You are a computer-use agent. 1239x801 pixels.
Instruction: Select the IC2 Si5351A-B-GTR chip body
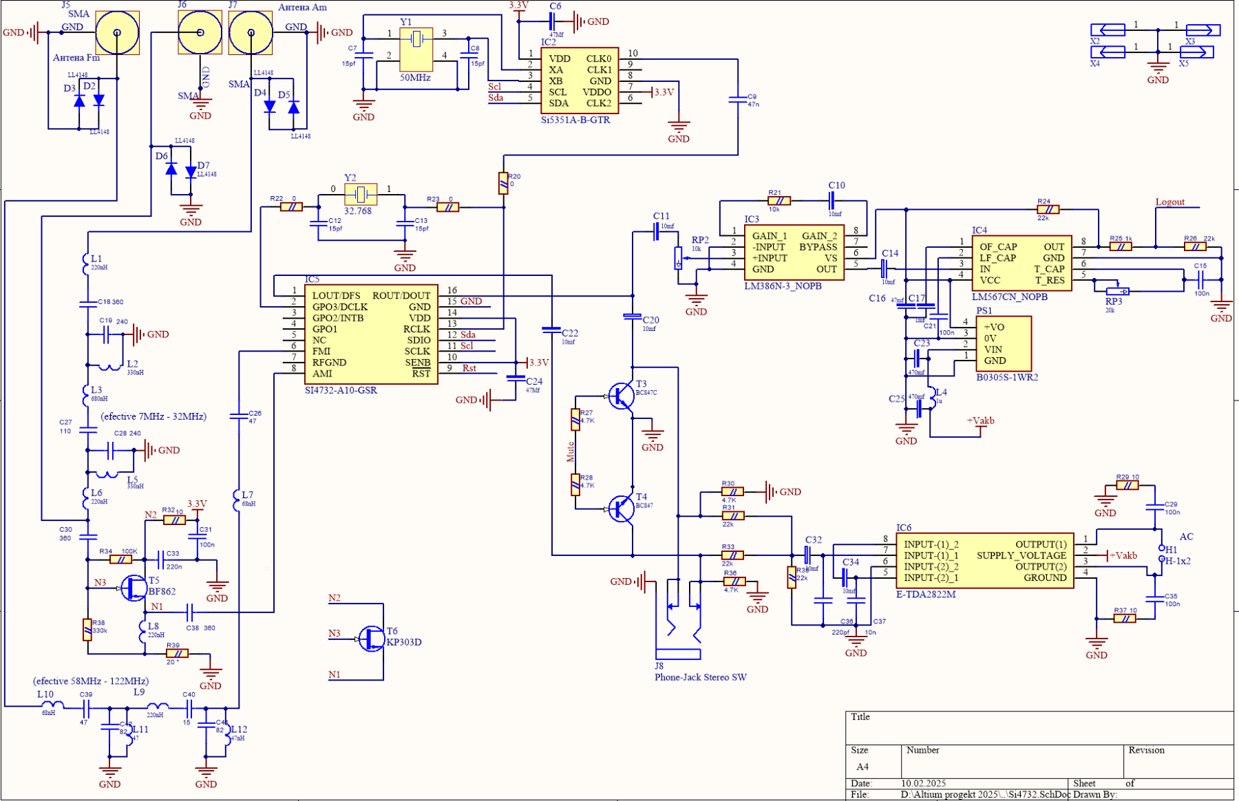(579, 81)
